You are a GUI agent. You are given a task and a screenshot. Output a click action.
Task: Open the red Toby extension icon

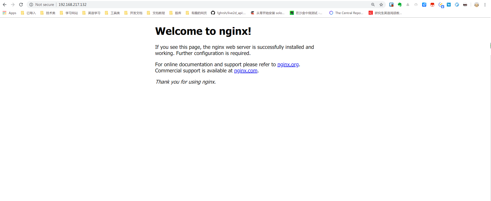[x=432, y=5]
